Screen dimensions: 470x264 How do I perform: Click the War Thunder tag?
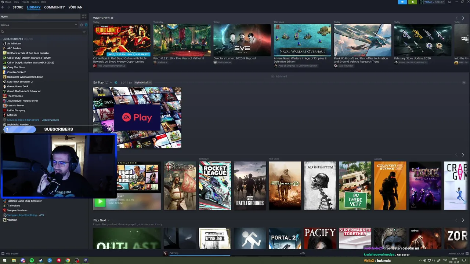344,66
